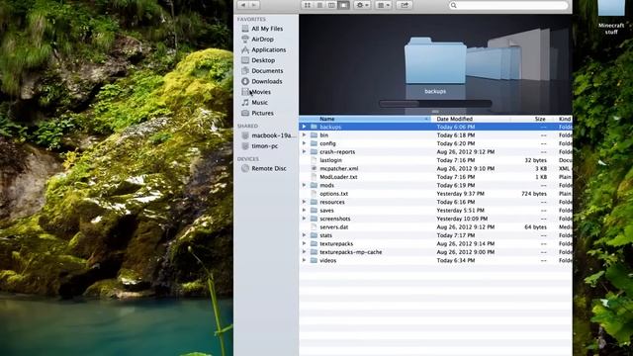
Task: Expand texturepacks-mp-cache folder triangle
Action: (305, 252)
